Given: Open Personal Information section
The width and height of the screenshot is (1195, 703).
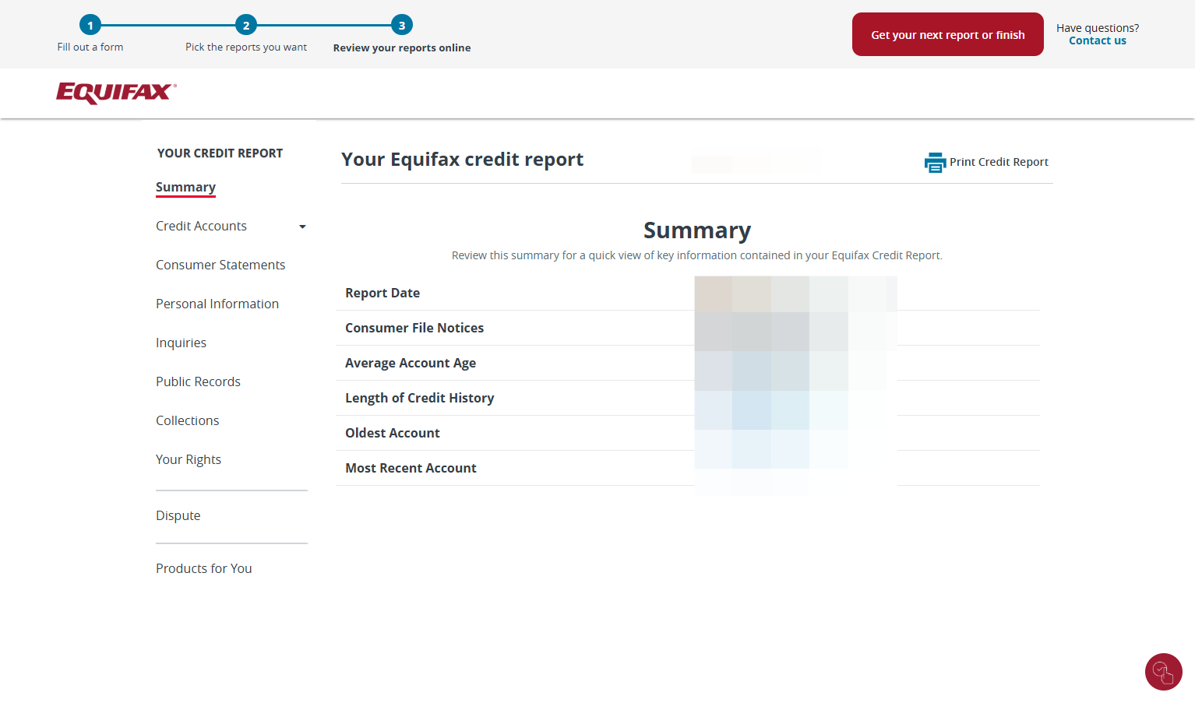Looking at the screenshot, I should pos(217,304).
